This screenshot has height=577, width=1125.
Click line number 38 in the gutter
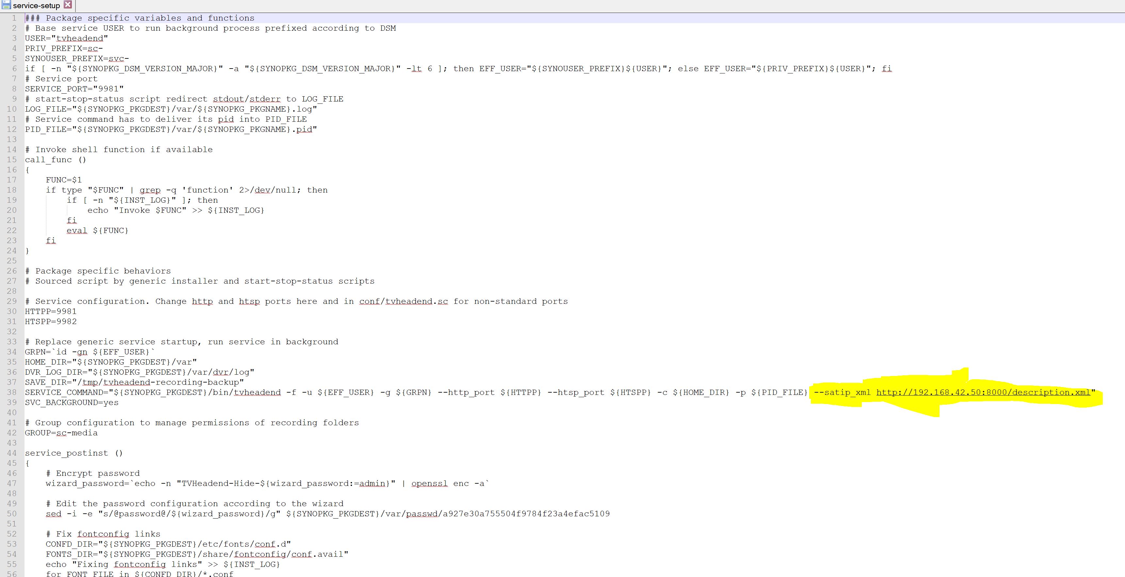tap(12, 392)
